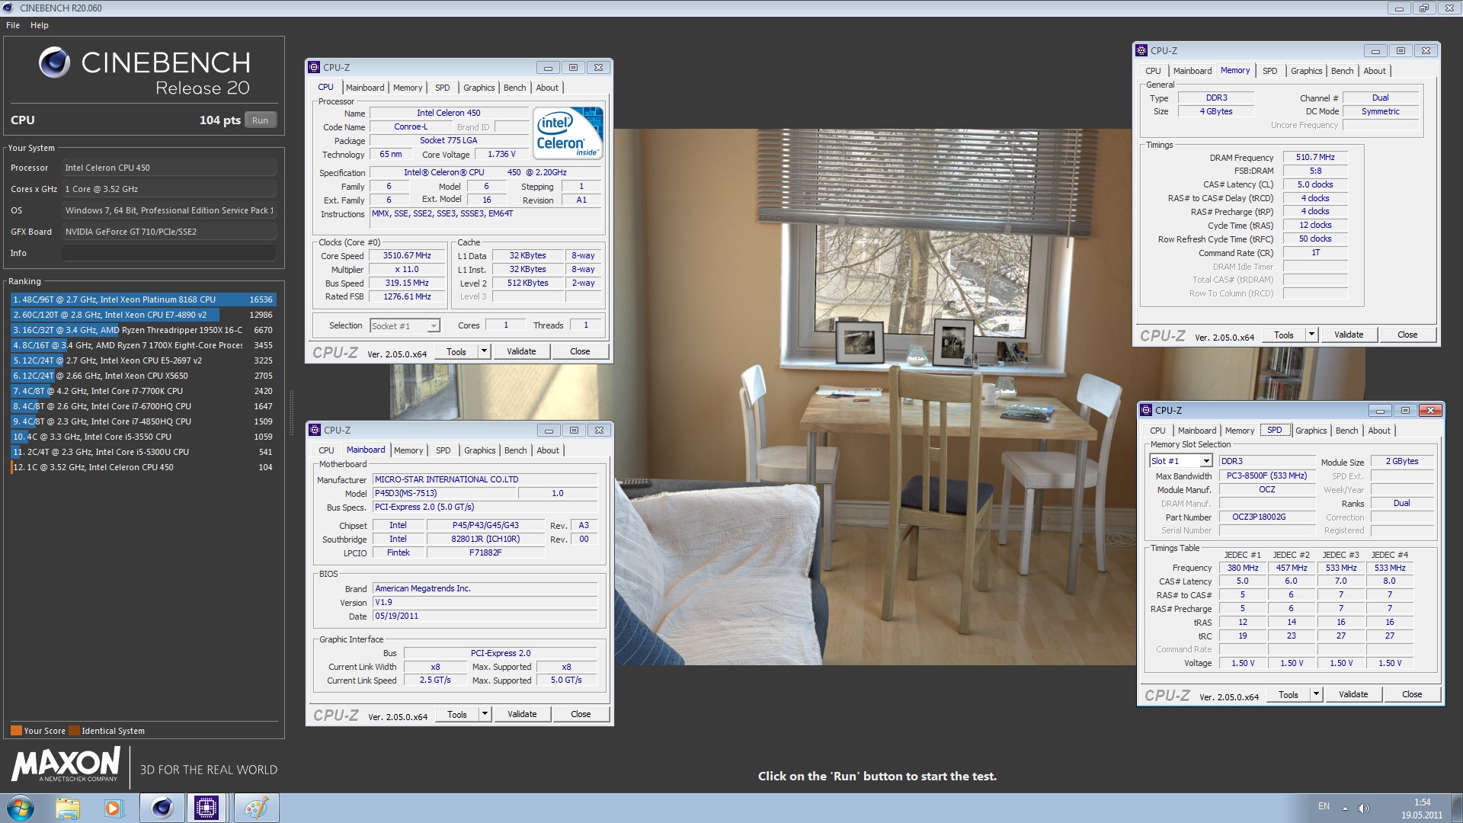The width and height of the screenshot is (1463, 823).
Task: Click the taskbar clock 1:54
Action: coord(1422,809)
